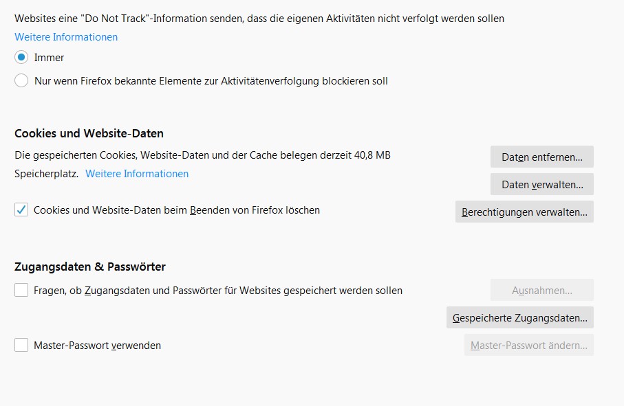Open 'Gespeicherte Zugangsdaten...' list
Image resolution: width=624 pixels, height=406 pixels.
[x=519, y=317]
